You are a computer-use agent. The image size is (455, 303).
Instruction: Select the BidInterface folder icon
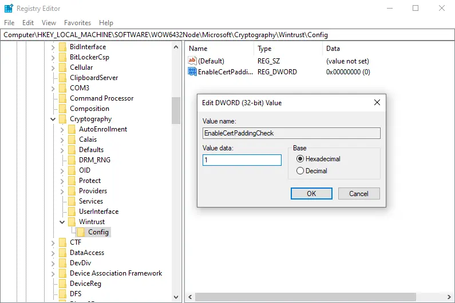[62, 47]
